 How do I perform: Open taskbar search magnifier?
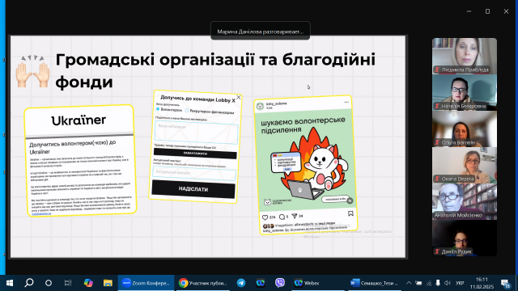coord(29,283)
